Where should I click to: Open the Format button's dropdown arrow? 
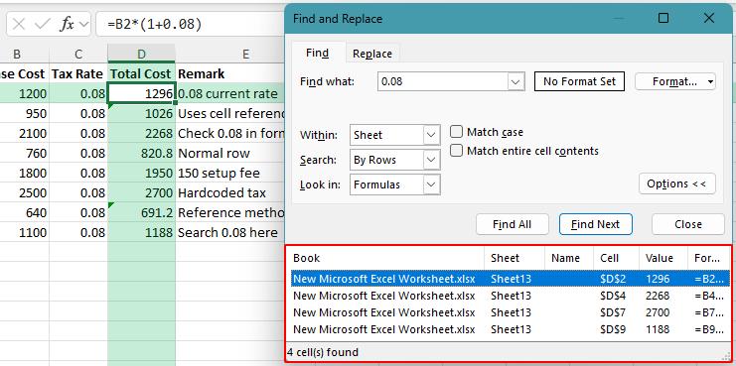click(710, 81)
